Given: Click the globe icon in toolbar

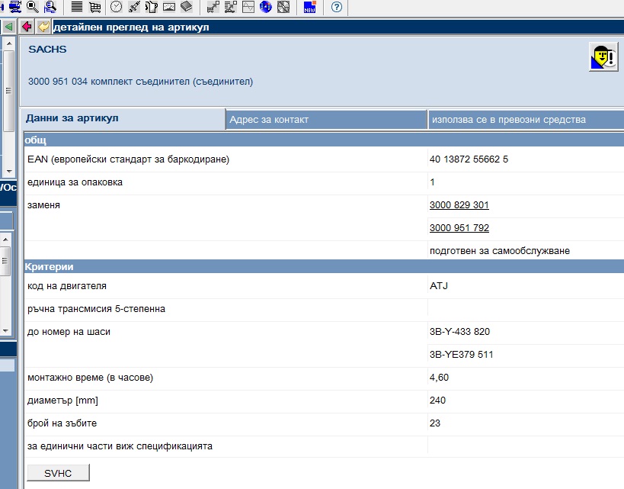Looking at the screenshot, I should click(266, 7).
